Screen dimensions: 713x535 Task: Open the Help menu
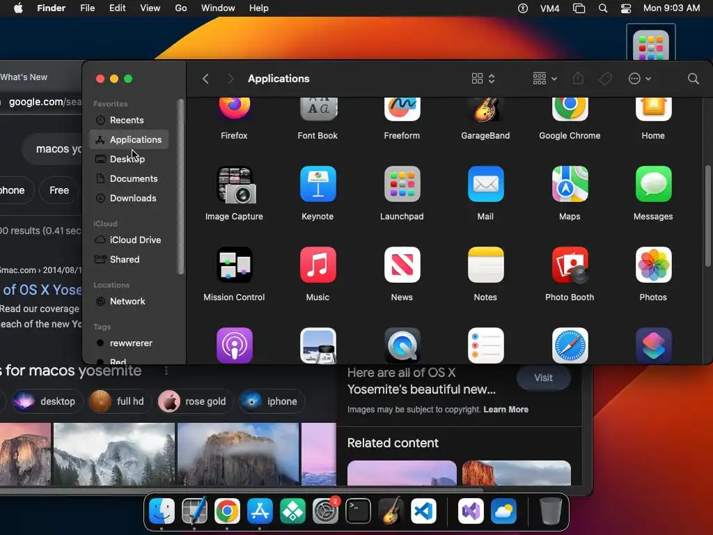click(259, 8)
